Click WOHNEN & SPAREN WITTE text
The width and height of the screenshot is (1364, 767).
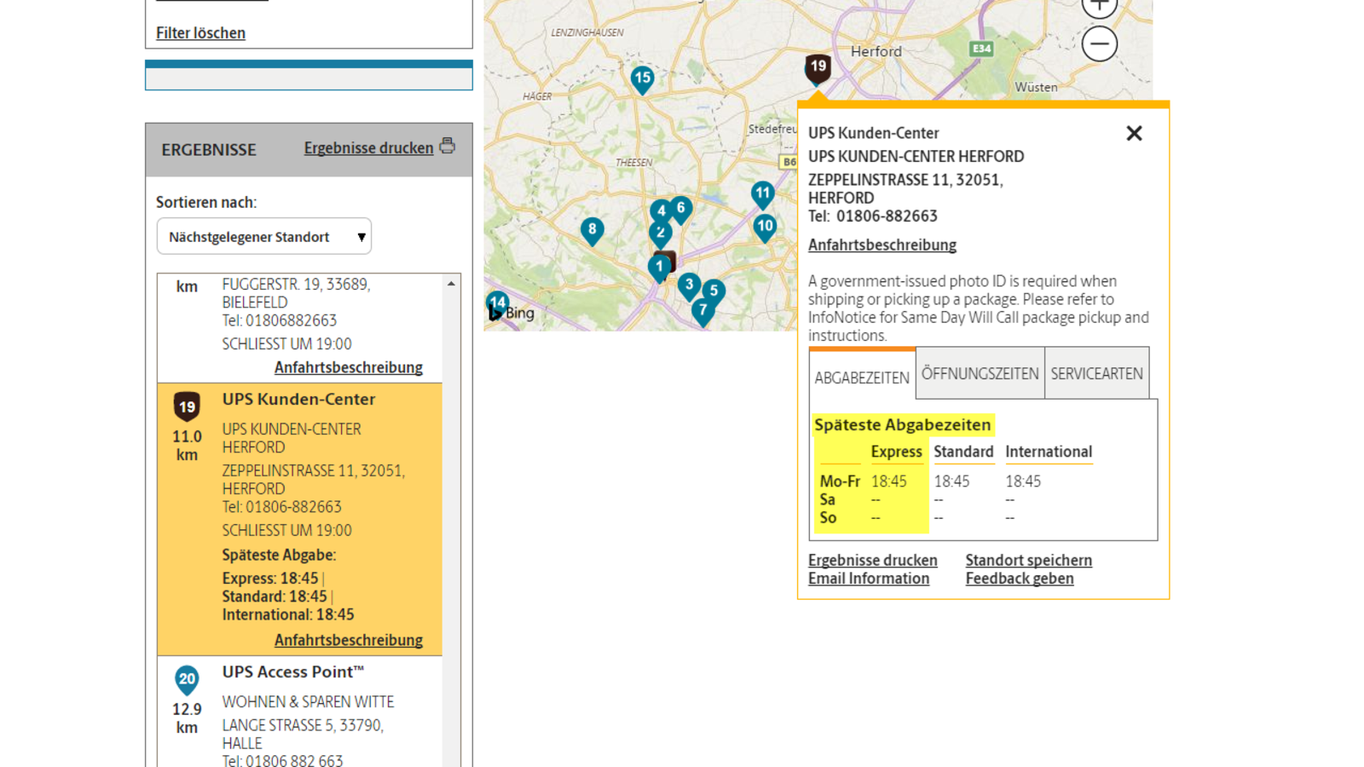click(x=308, y=701)
